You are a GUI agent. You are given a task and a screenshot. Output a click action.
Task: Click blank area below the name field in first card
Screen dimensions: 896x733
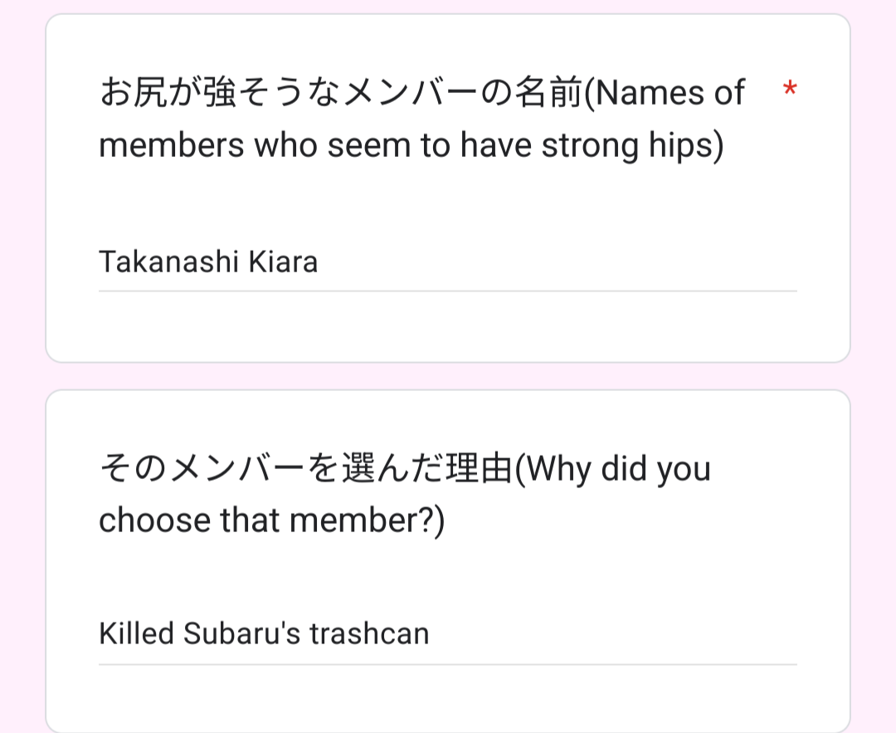click(448, 328)
